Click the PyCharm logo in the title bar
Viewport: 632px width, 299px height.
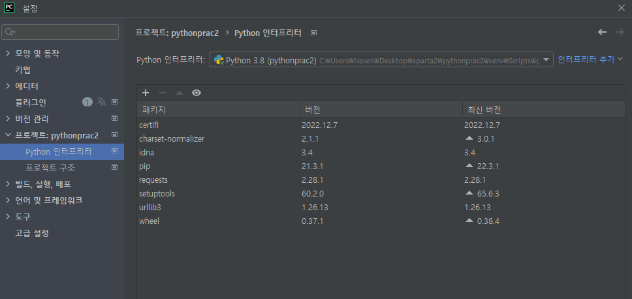(x=9, y=8)
